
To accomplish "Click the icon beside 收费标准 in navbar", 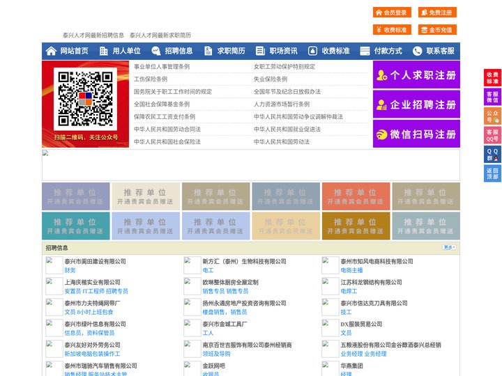I will 312,51.
